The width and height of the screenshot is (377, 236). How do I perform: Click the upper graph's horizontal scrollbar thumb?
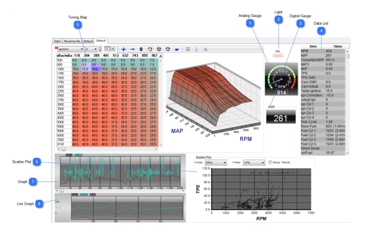(61, 190)
